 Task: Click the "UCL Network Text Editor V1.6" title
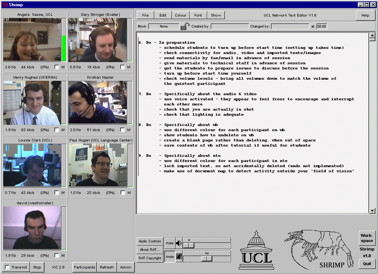tap(290, 15)
